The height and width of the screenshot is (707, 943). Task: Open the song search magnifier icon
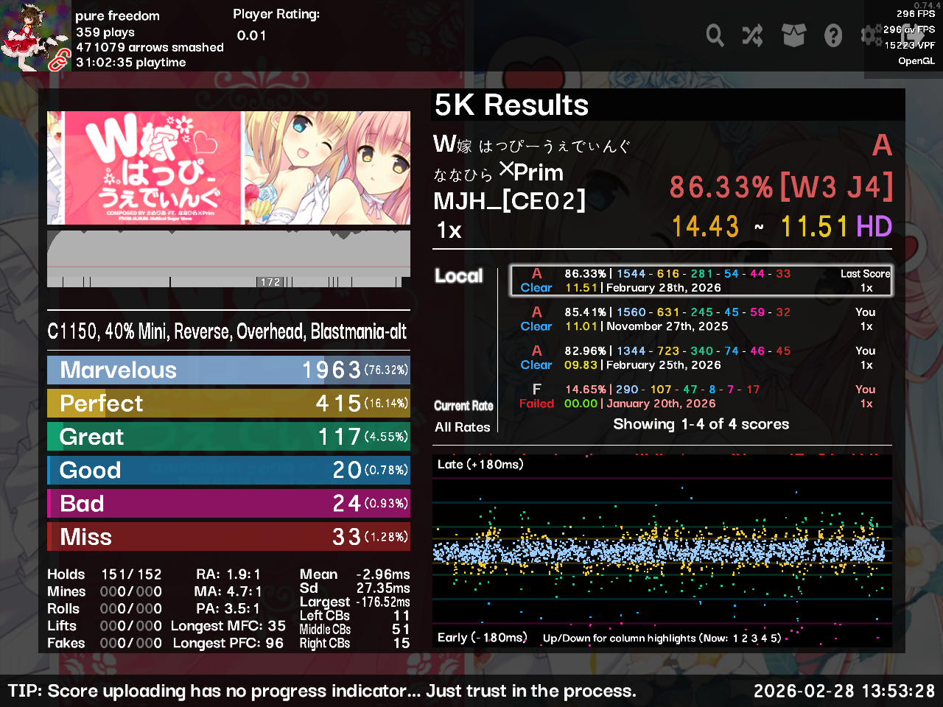click(x=715, y=35)
